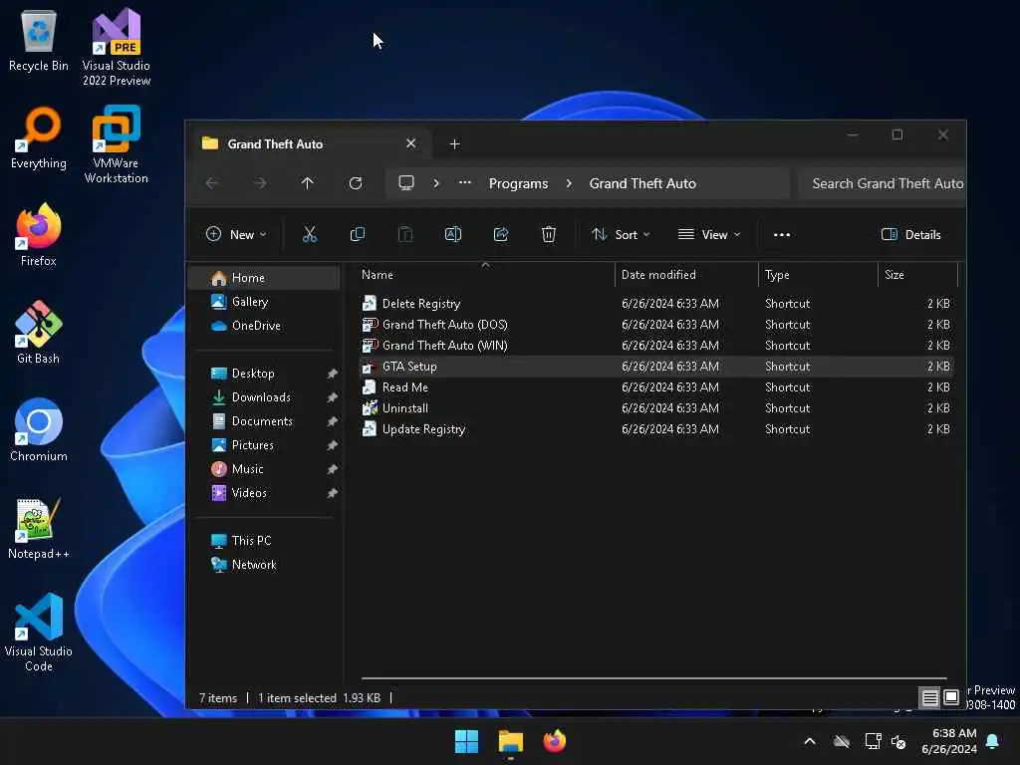Click the muted volume icon in tray
Image resolution: width=1020 pixels, height=765 pixels.
click(898, 741)
